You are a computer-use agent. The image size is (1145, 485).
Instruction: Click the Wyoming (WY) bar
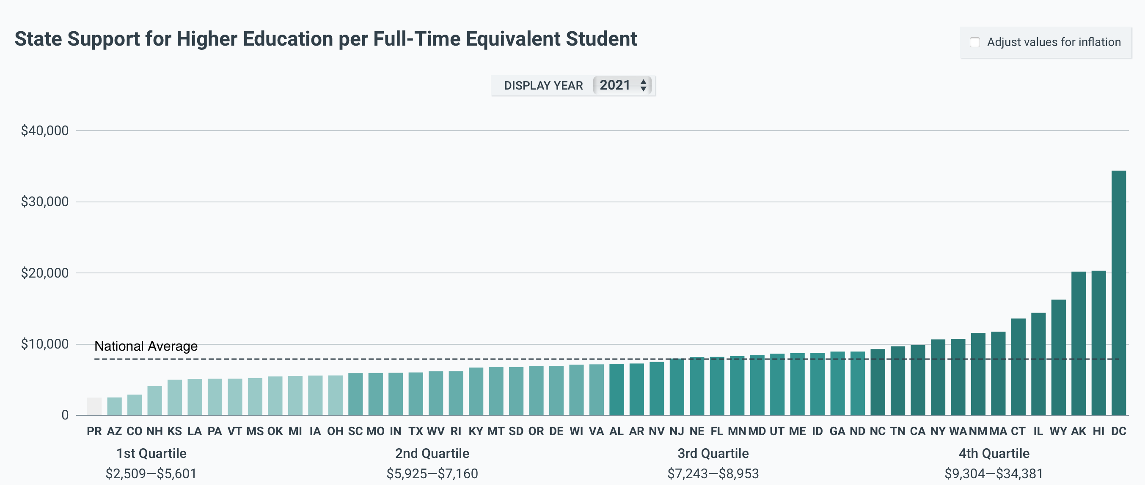point(1058,358)
